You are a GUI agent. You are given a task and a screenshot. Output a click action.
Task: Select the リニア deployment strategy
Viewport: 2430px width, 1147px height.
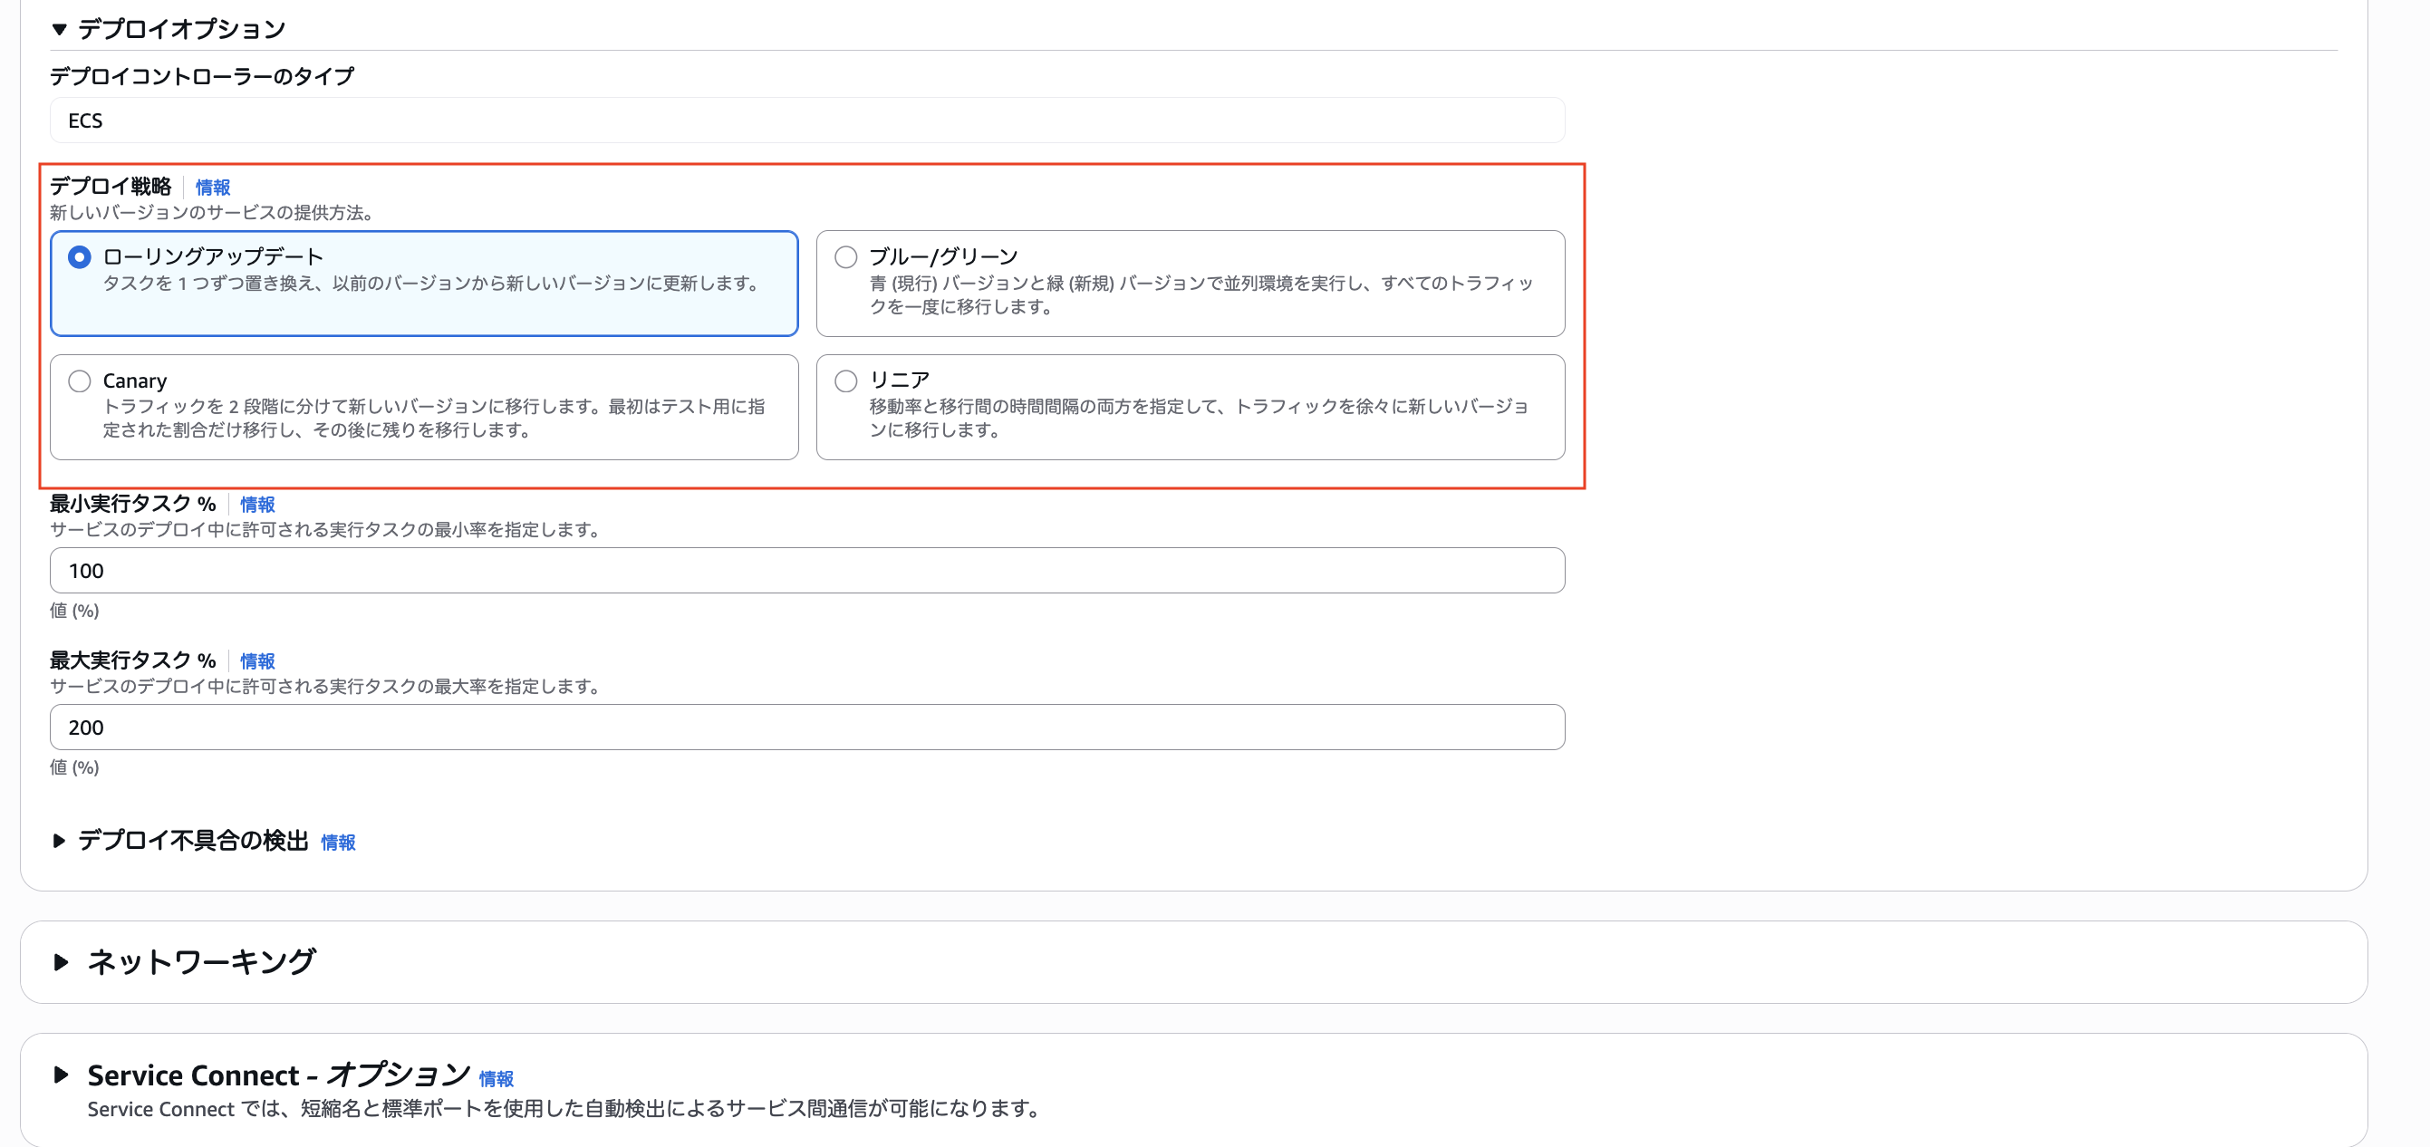click(845, 381)
